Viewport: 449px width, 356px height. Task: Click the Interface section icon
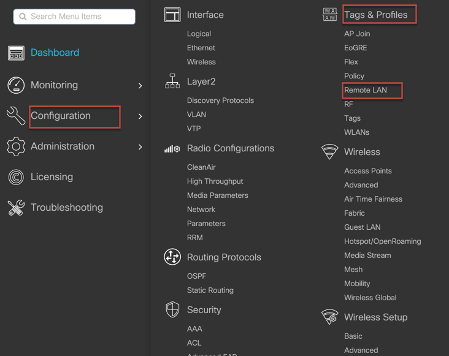[172, 15]
